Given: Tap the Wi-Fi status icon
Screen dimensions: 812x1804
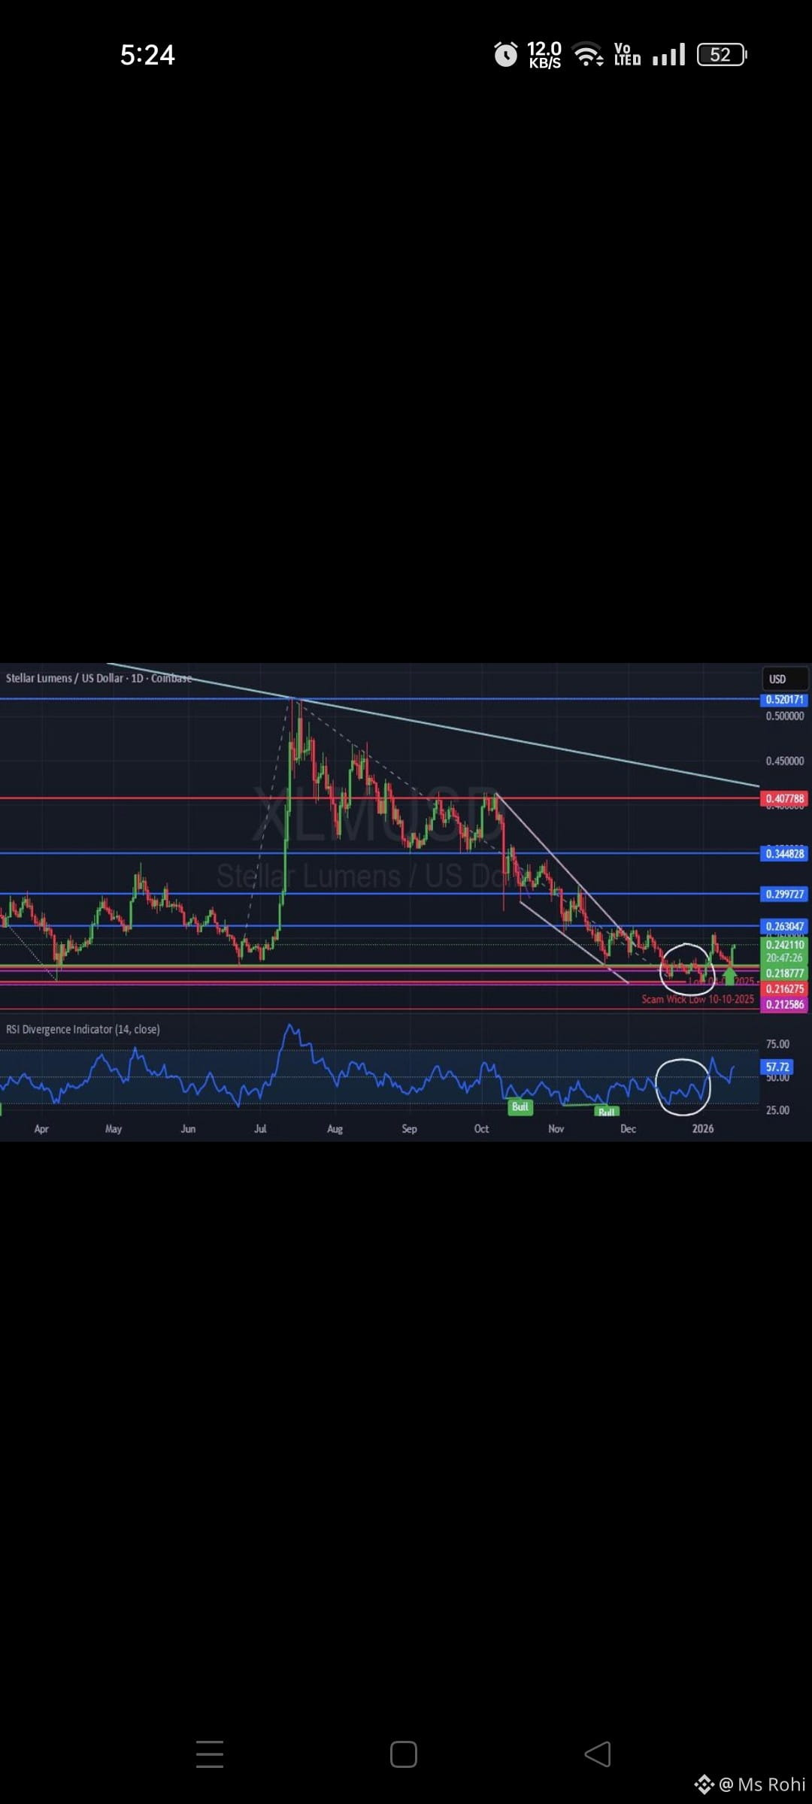Looking at the screenshot, I should 588,55.
